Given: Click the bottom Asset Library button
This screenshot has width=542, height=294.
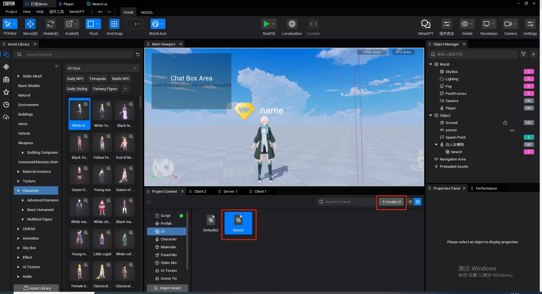Looking at the screenshot, I should pos(36,288).
